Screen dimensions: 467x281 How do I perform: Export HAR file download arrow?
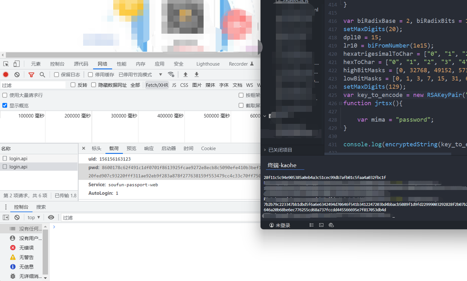tap(197, 74)
